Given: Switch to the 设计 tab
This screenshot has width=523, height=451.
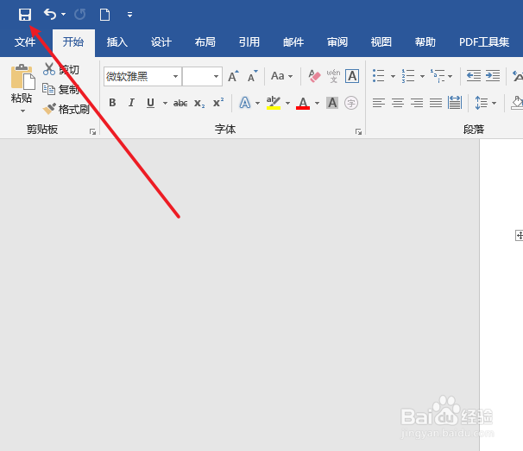Looking at the screenshot, I should (161, 42).
